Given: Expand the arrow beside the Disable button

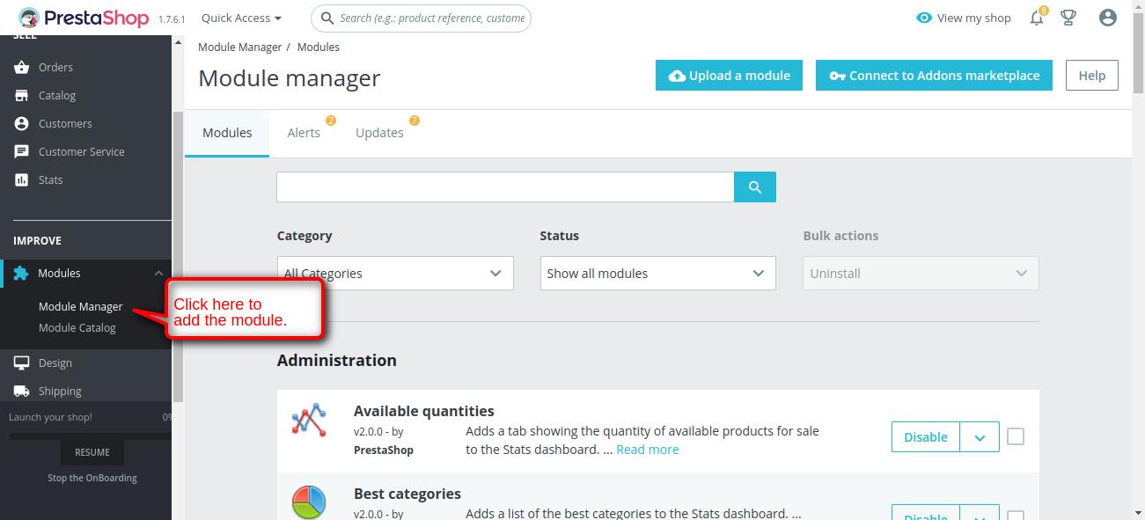Looking at the screenshot, I should pos(979,437).
